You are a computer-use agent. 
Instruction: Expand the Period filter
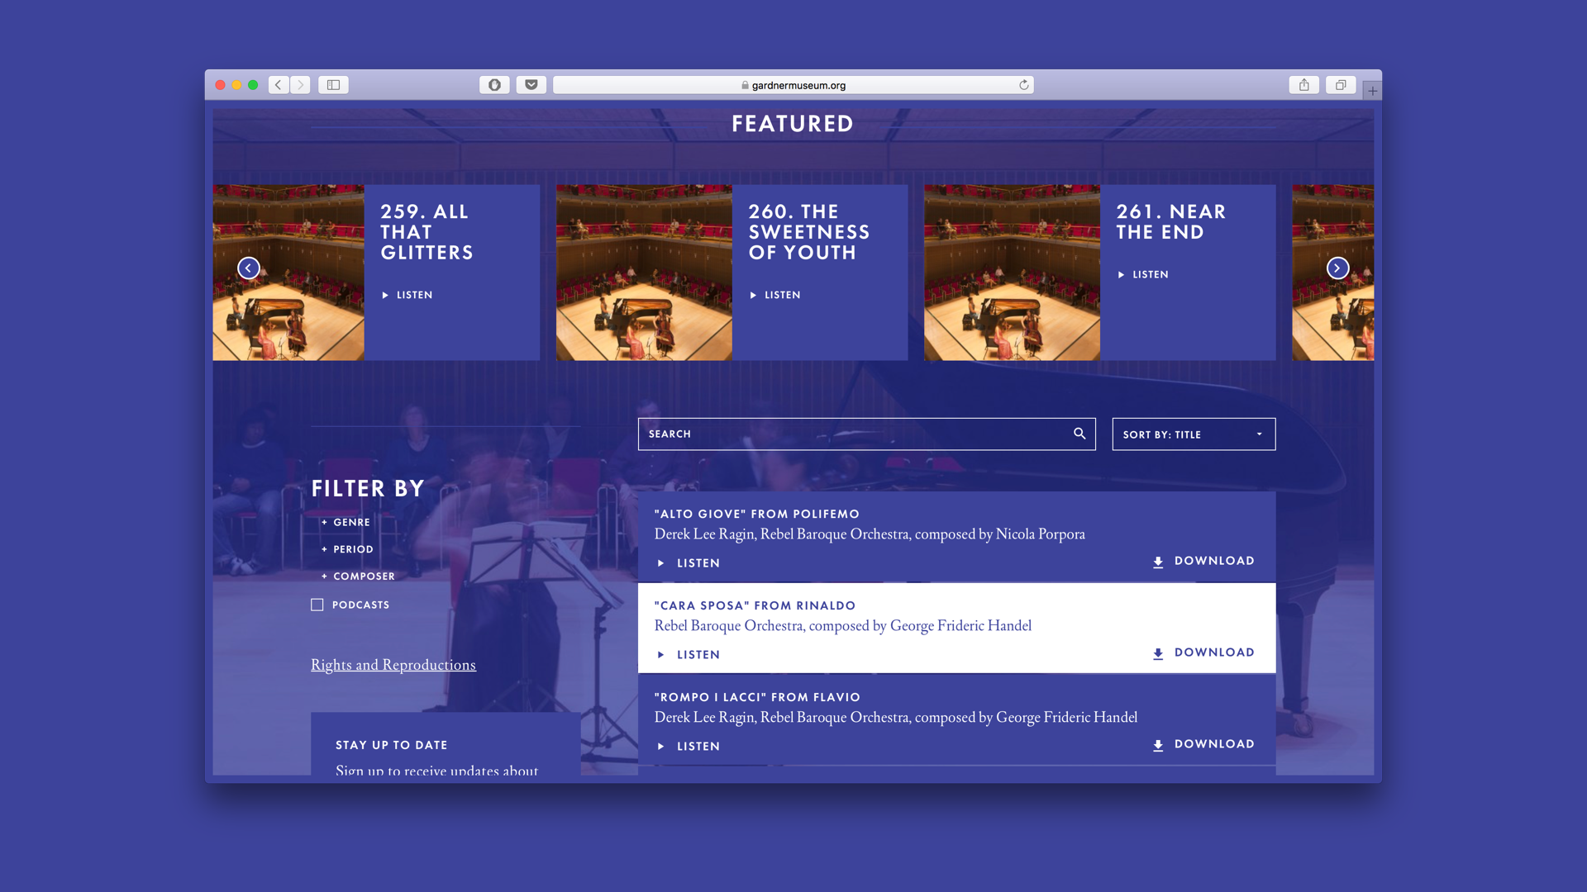347,550
